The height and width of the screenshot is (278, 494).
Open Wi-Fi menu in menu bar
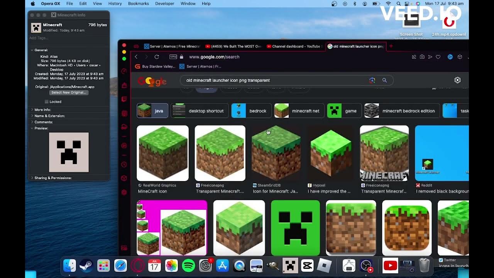[x=388, y=3]
